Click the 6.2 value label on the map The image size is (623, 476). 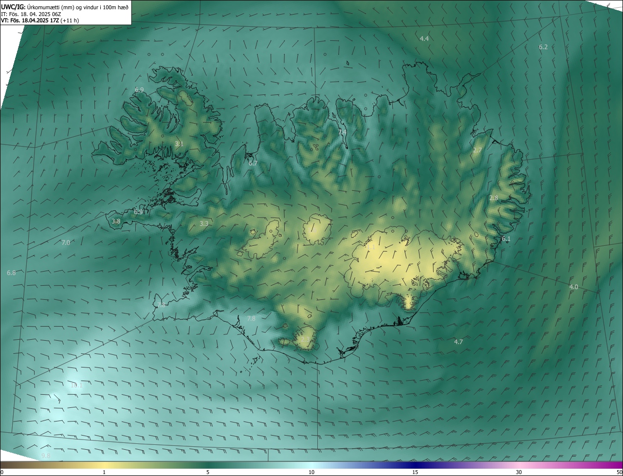[x=543, y=47]
